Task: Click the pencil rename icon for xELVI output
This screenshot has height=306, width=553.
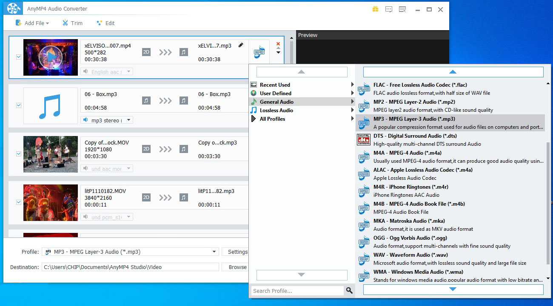Action: [x=241, y=45]
